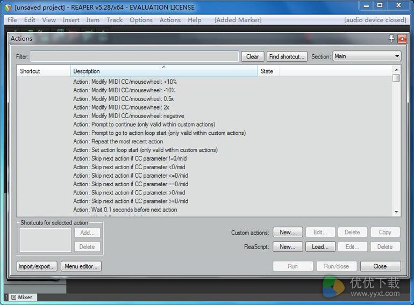Select 'Prompt to go to action loop start' row

[160, 133]
